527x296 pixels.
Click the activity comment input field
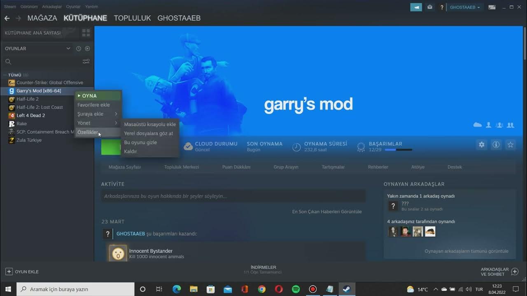click(233, 196)
